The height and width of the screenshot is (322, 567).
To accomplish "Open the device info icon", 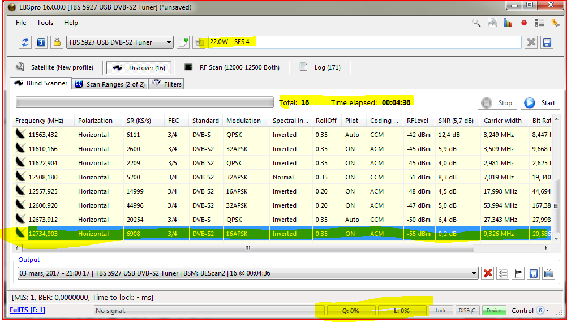I will pos(41,42).
